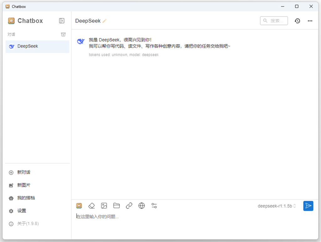Clear conversation list via archive icon
The width and height of the screenshot is (321, 242).
click(x=63, y=34)
